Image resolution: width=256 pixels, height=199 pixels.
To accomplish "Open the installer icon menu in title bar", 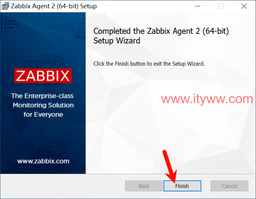I will point(5,6).
